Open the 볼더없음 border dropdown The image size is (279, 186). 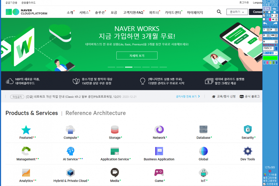coord(270,53)
